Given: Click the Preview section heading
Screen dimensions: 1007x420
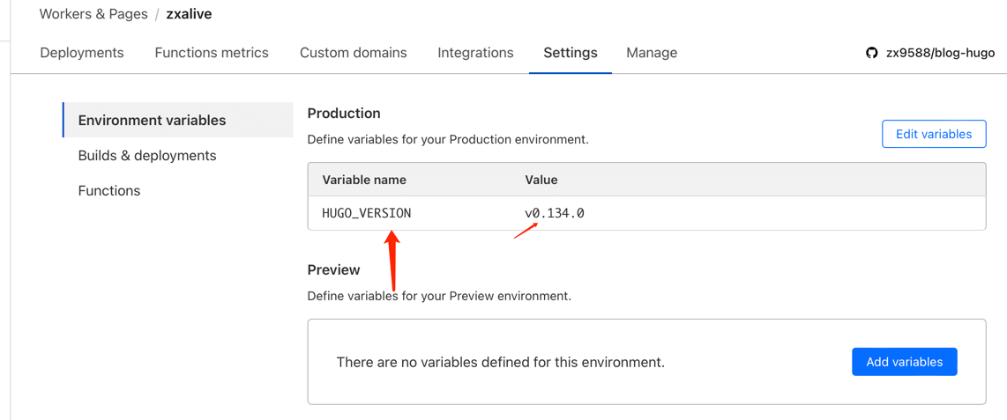Looking at the screenshot, I should tap(333, 269).
